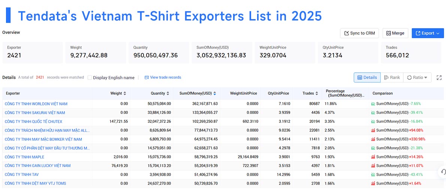Image resolution: width=446 pixels, height=191 pixels.
Task: Sort by Weight column arrows
Action: coord(124,93)
